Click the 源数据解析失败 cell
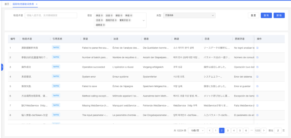Viewport: 291px width, 138px height. tap(30, 48)
